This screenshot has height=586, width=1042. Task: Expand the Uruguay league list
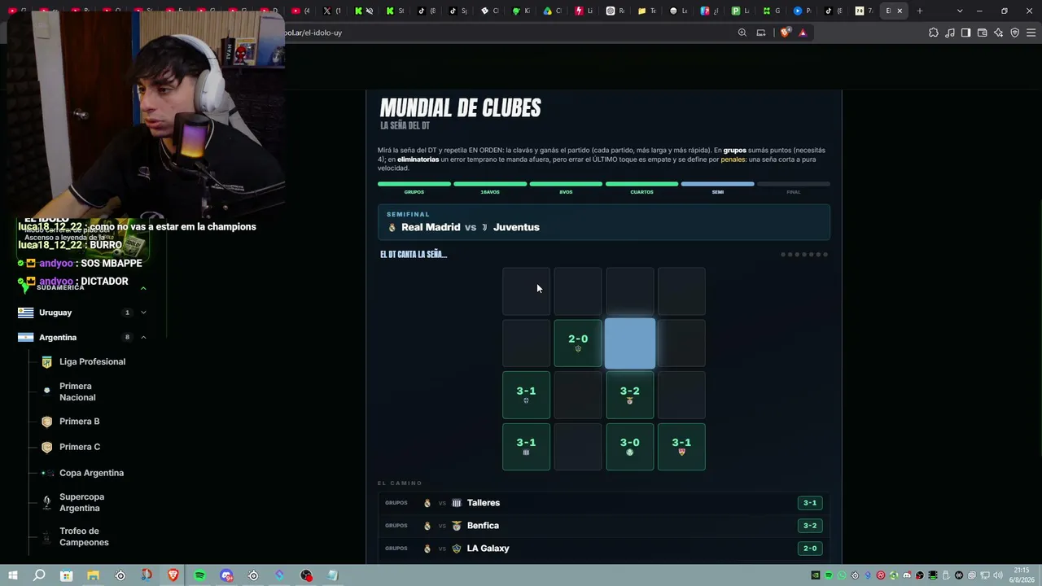tap(143, 313)
